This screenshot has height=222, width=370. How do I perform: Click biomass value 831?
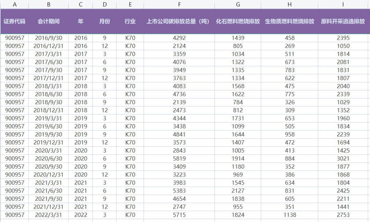tap(289, 191)
